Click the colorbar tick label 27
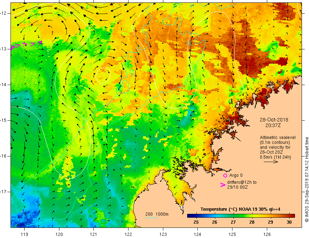309x238 pixels. pos(233,222)
